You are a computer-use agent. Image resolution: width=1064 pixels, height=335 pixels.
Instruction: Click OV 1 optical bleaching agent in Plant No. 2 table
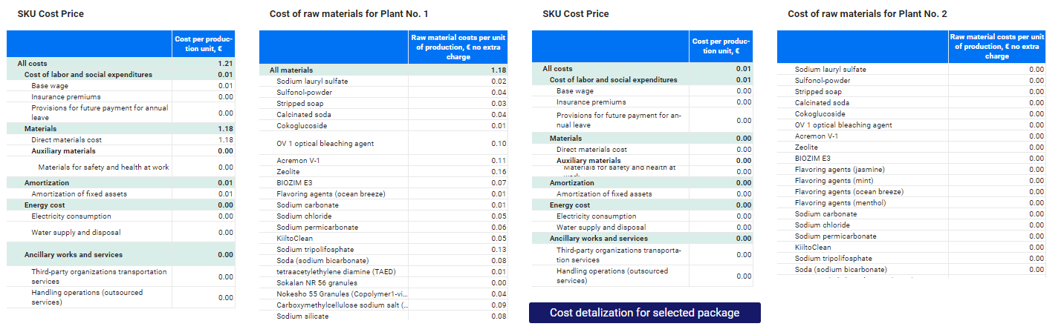tap(843, 125)
